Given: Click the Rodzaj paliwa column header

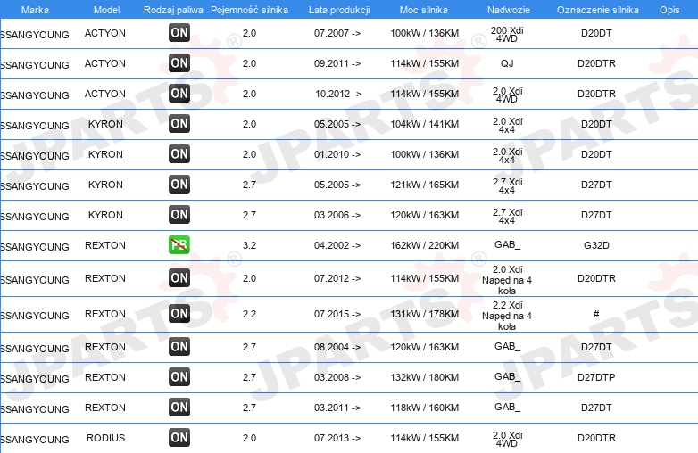Looking at the screenshot, I should tap(174, 10).
